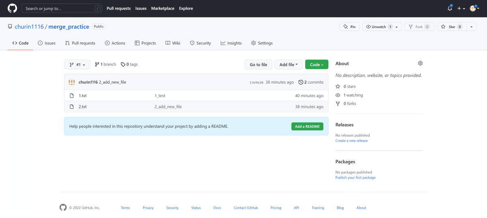The image size is (487, 218).
Task: Click the Add a README button
Action: (x=307, y=126)
